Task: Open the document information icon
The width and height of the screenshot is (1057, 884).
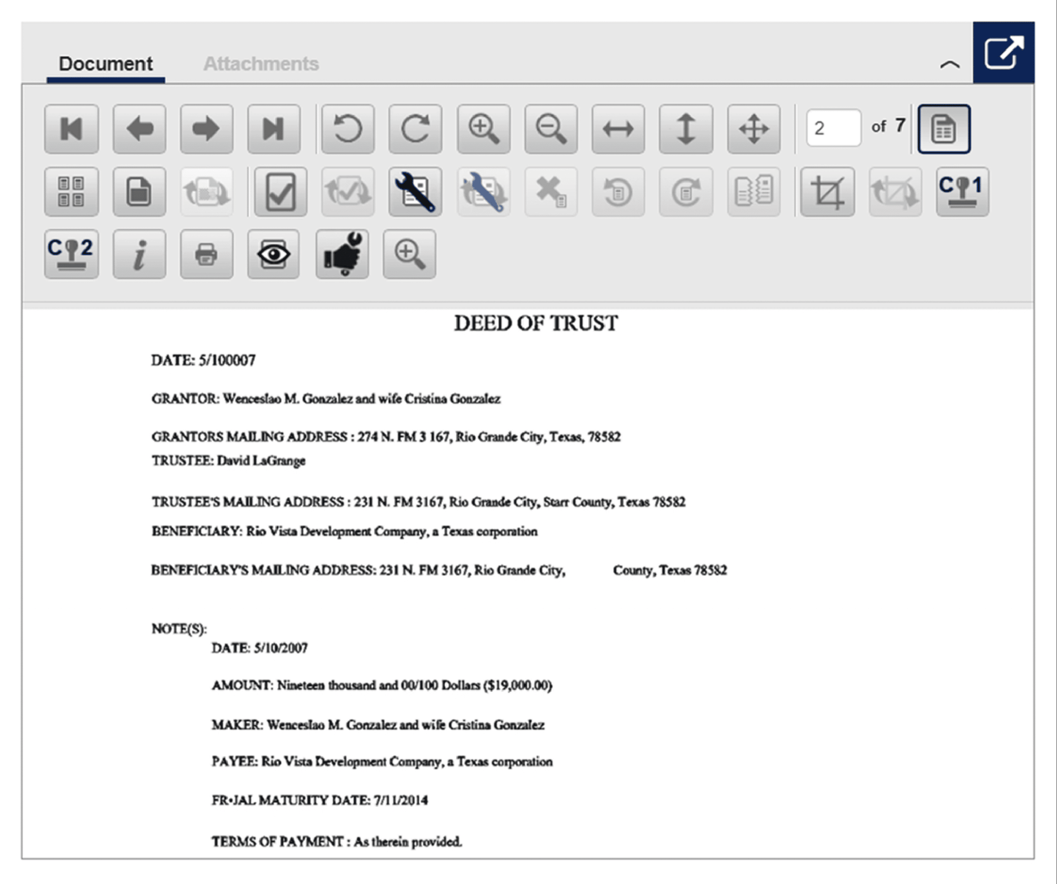Action: pyautogui.click(x=140, y=254)
